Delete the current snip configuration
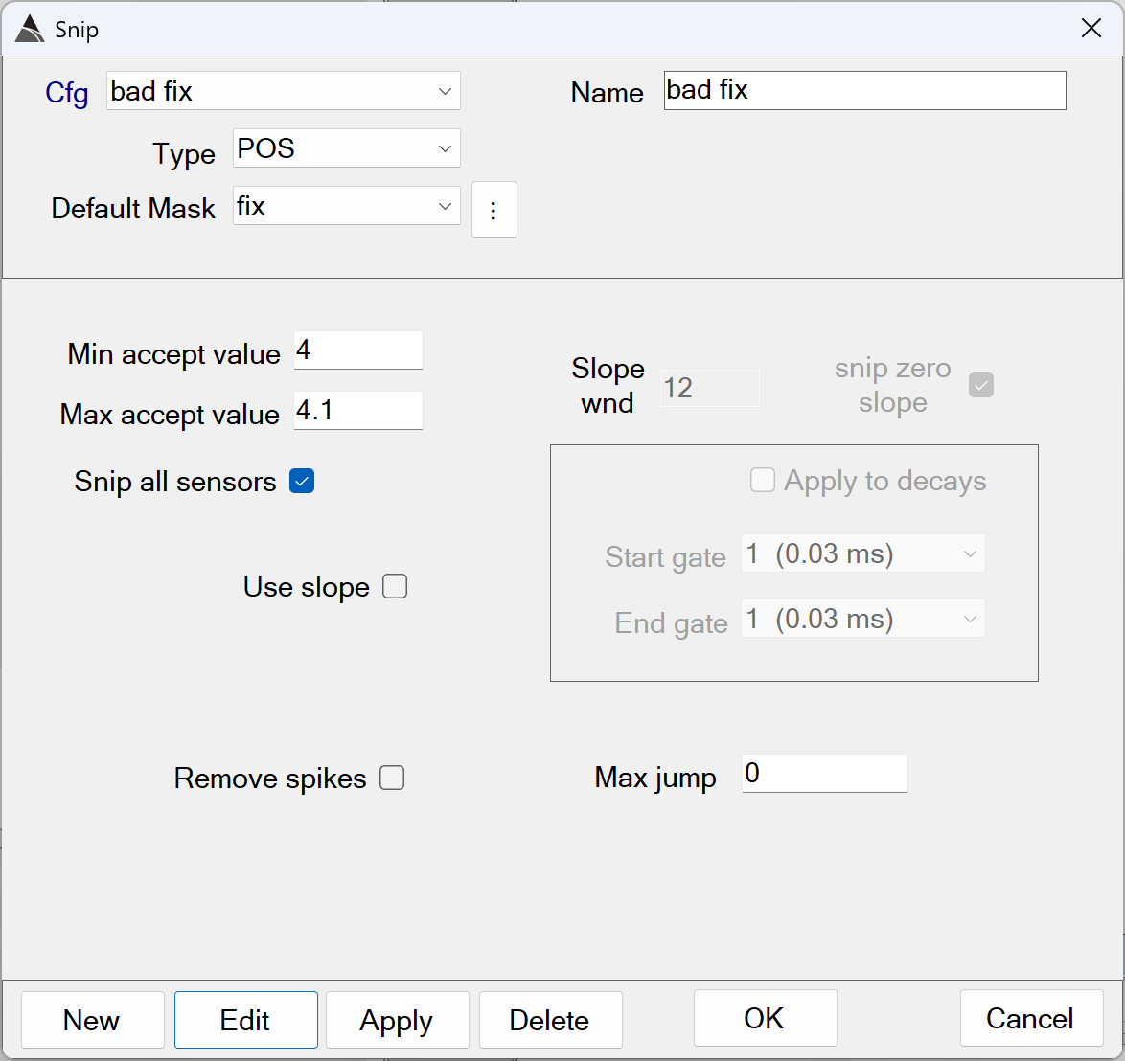The width and height of the screenshot is (1125, 1061). click(x=550, y=1020)
